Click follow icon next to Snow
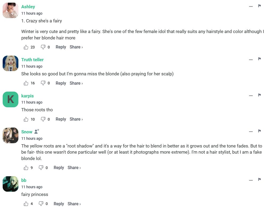The height and width of the screenshot is (209, 268). [37, 132]
